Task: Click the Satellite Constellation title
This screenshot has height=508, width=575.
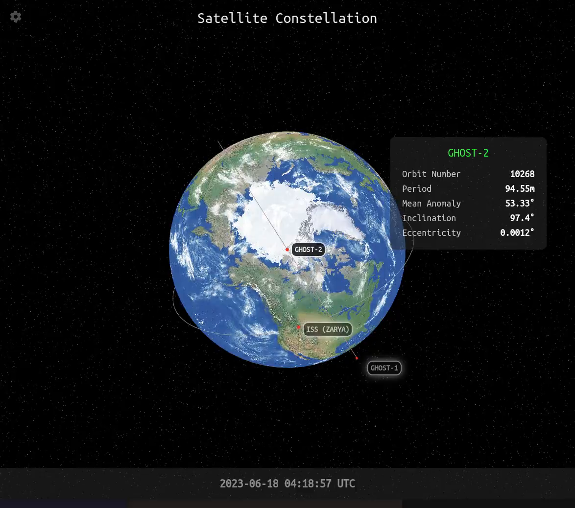Action: [287, 19]
